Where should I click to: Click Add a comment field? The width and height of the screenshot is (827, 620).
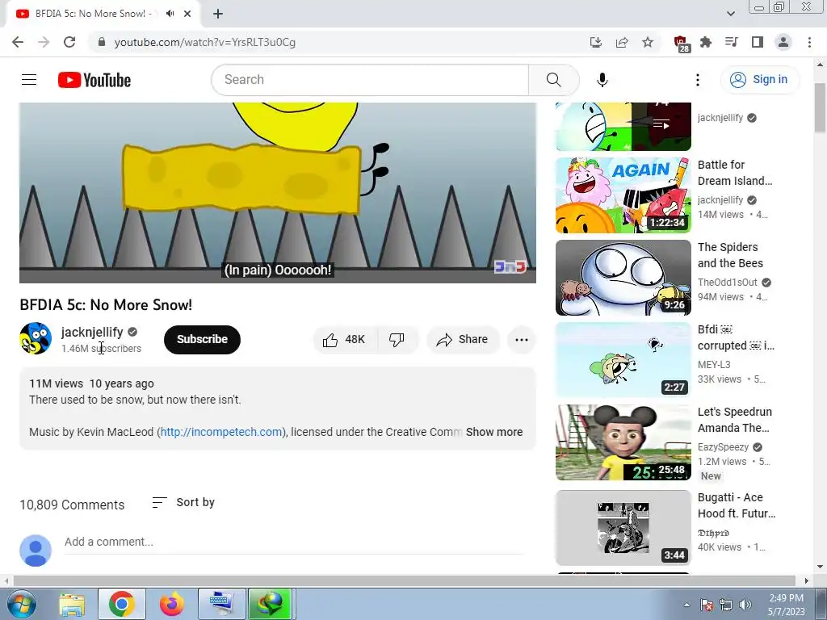pyautogui.click(x=294, y=542)
